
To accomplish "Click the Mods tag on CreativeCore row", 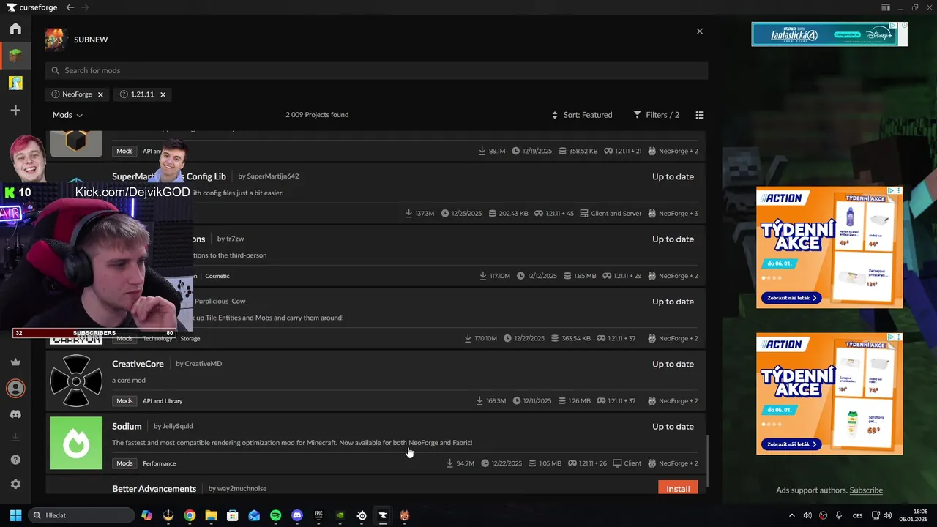I will [x=124, y=401].
